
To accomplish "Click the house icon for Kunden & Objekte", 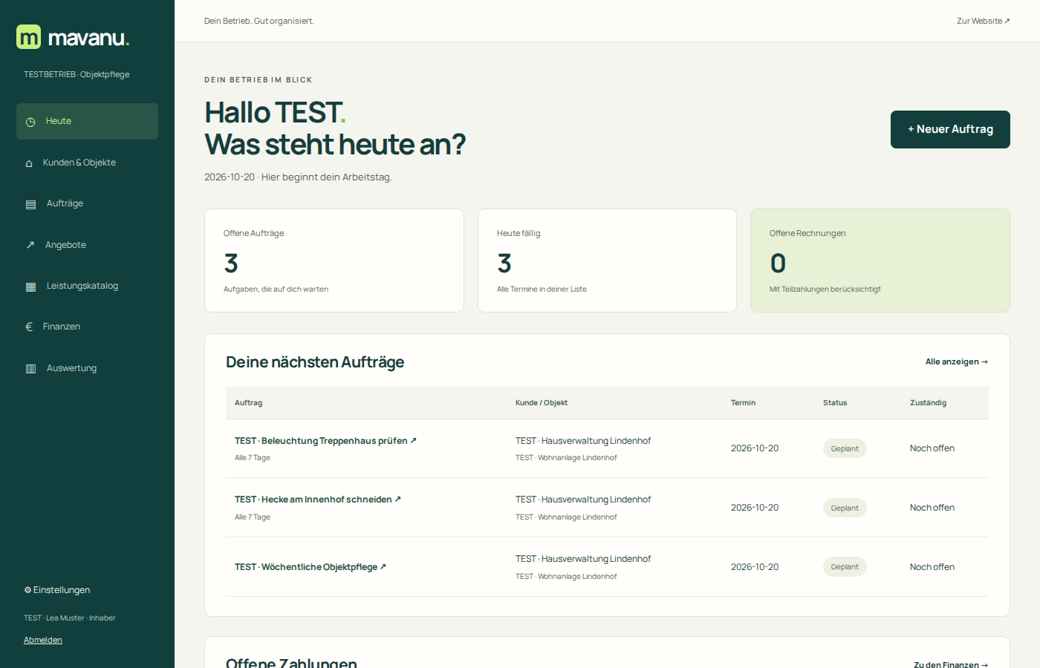I will coord(29,163).
